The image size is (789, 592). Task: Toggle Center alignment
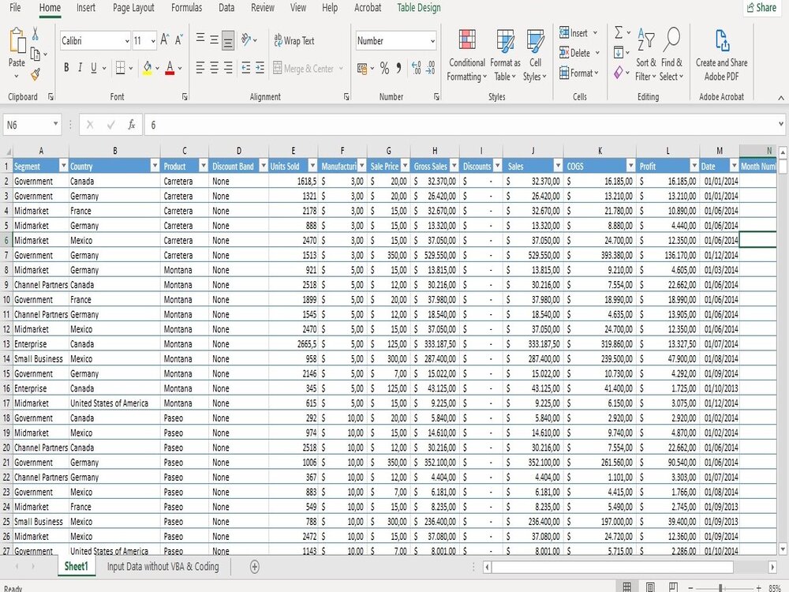point(214,67)
